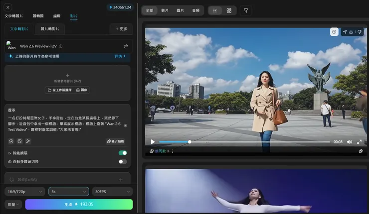Filter results to 影片 only
This screenshot has height=214, width=369.
point(165,10)
